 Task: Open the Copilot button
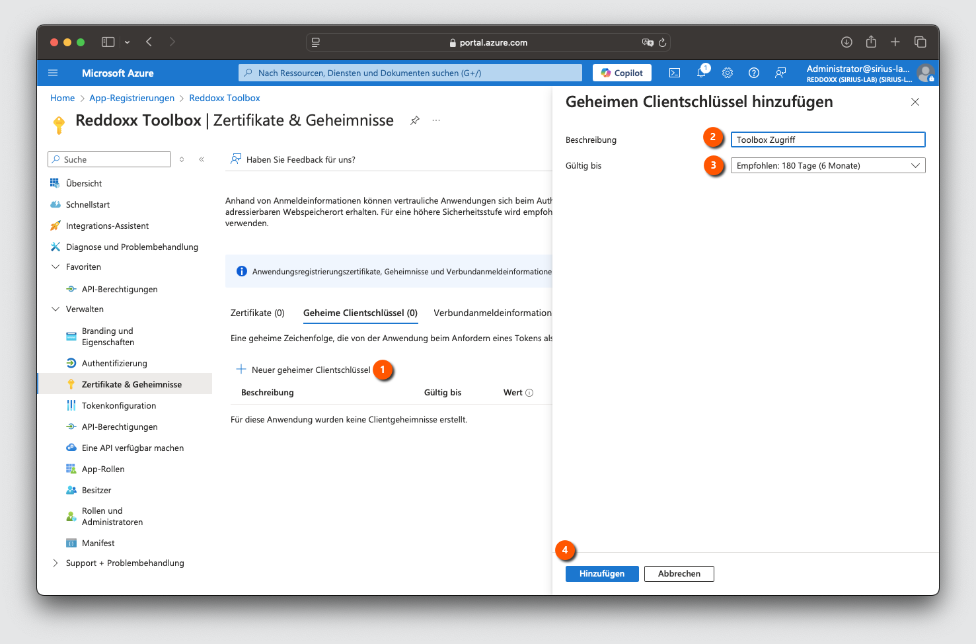click(622, 73)
